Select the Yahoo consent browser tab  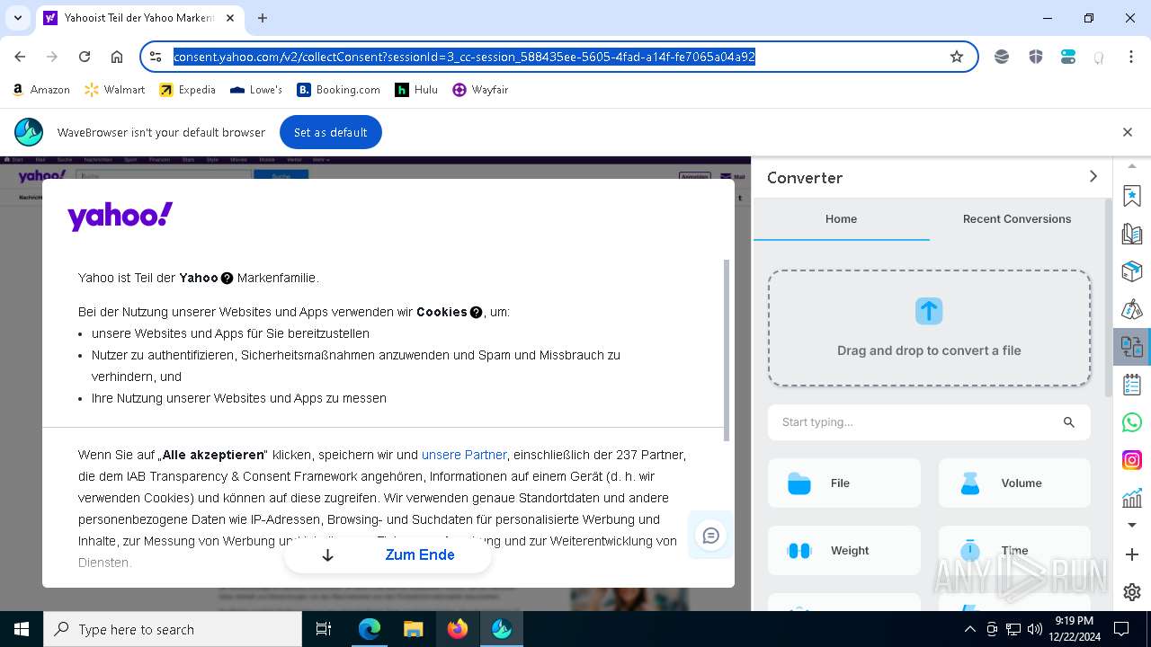[x=140, y=18]
